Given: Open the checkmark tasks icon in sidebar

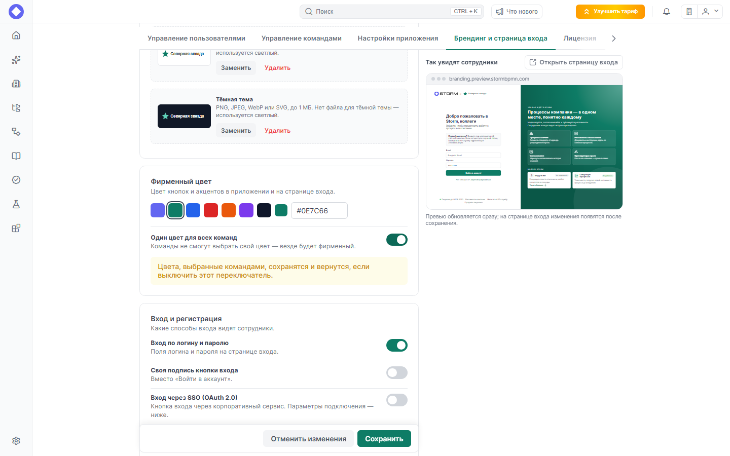Looking at the screenshot, I should coord(16,180).
